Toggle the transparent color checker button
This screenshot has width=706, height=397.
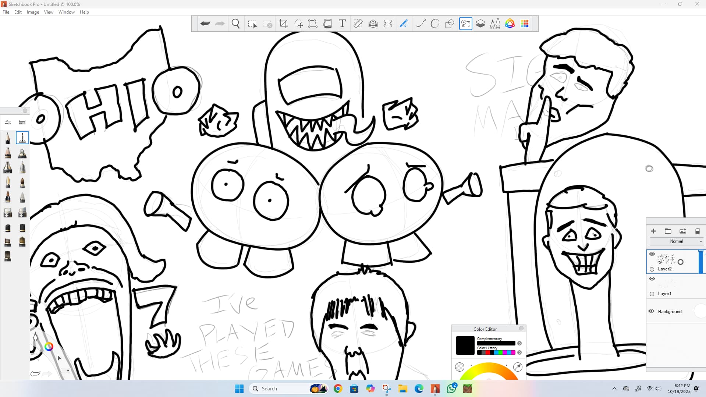pos(460,367)
